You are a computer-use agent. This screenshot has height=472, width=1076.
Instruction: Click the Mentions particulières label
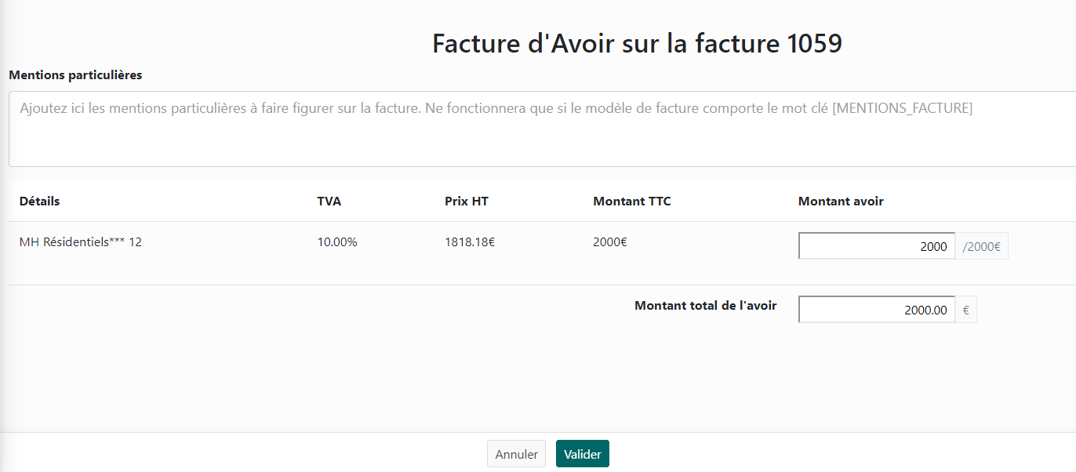pyautogui.click(x=75, y=75)
